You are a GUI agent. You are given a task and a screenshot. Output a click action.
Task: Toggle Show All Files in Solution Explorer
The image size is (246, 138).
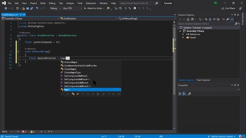[218, 20]
